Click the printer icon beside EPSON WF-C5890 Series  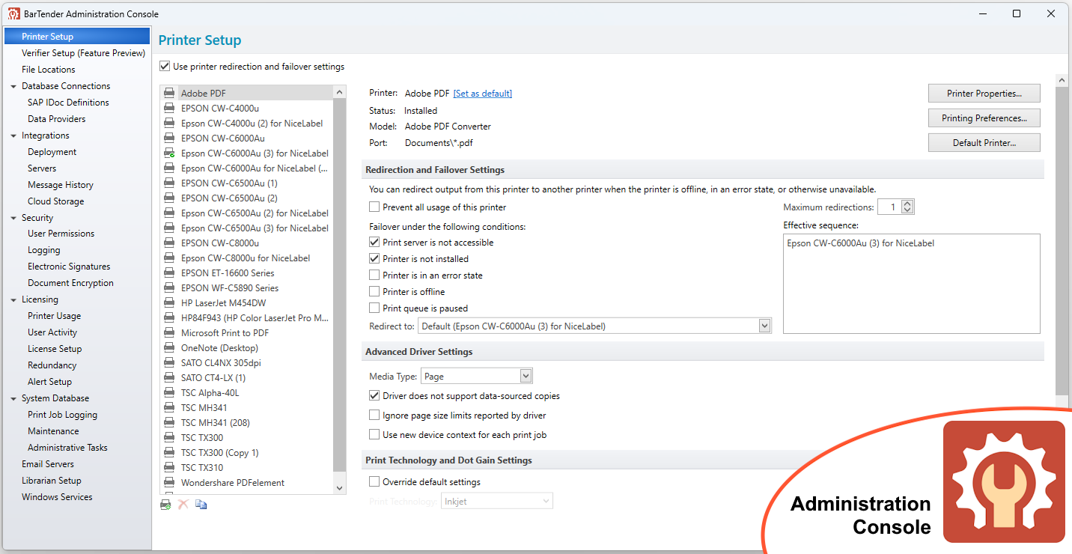tap(169, 288)
